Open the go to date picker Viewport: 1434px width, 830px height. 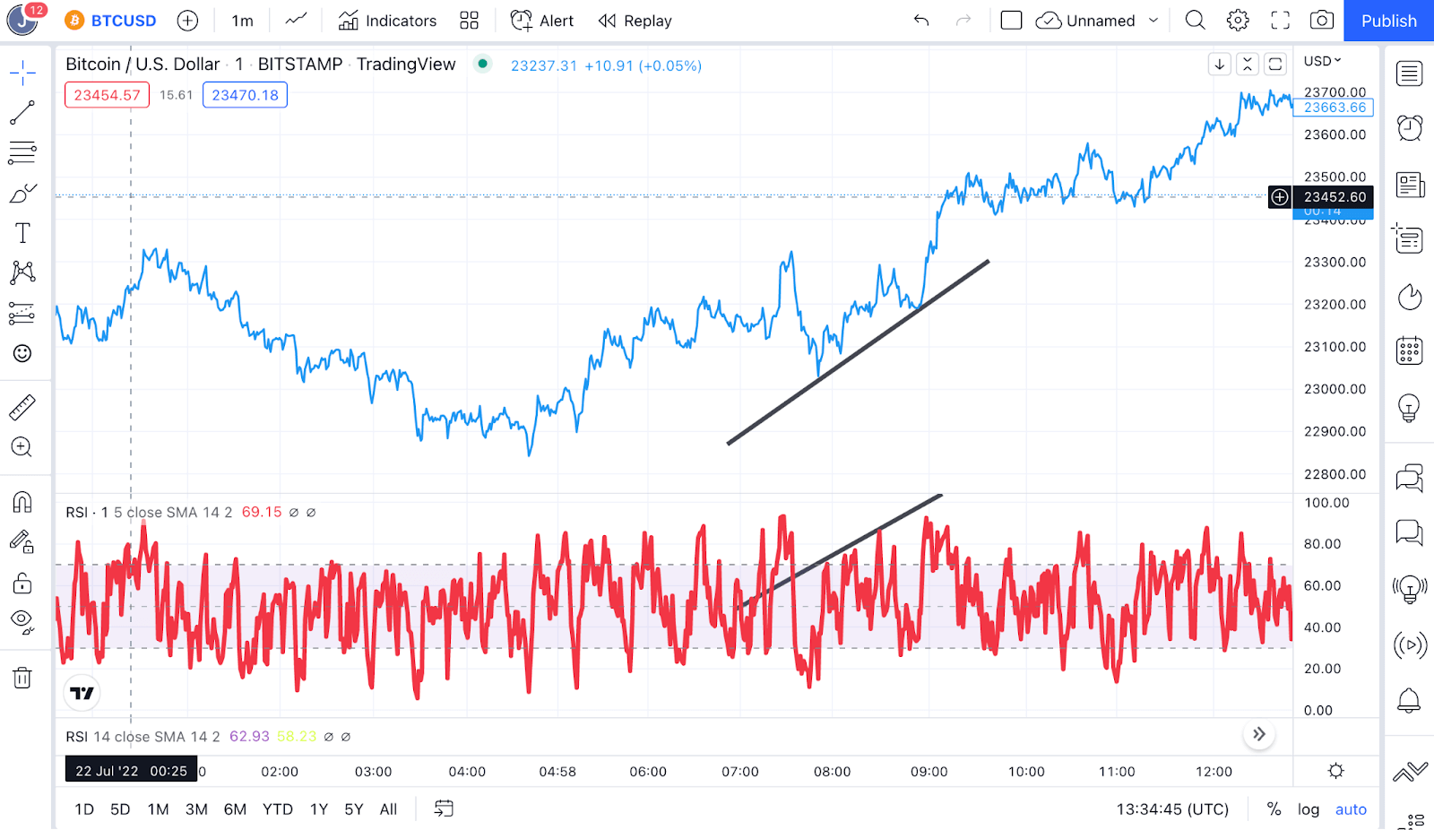click(x=444, y=809)
